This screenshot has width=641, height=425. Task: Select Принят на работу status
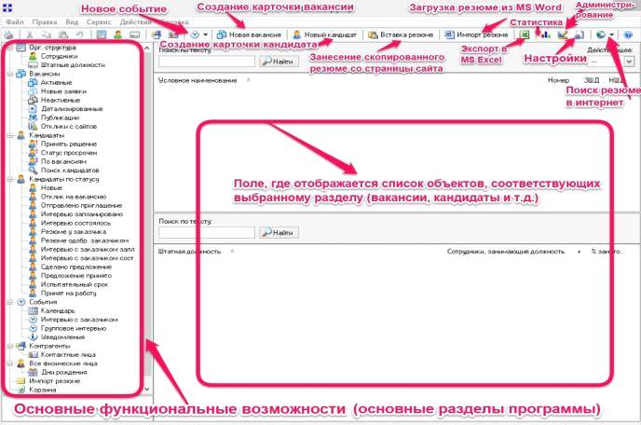69,294
